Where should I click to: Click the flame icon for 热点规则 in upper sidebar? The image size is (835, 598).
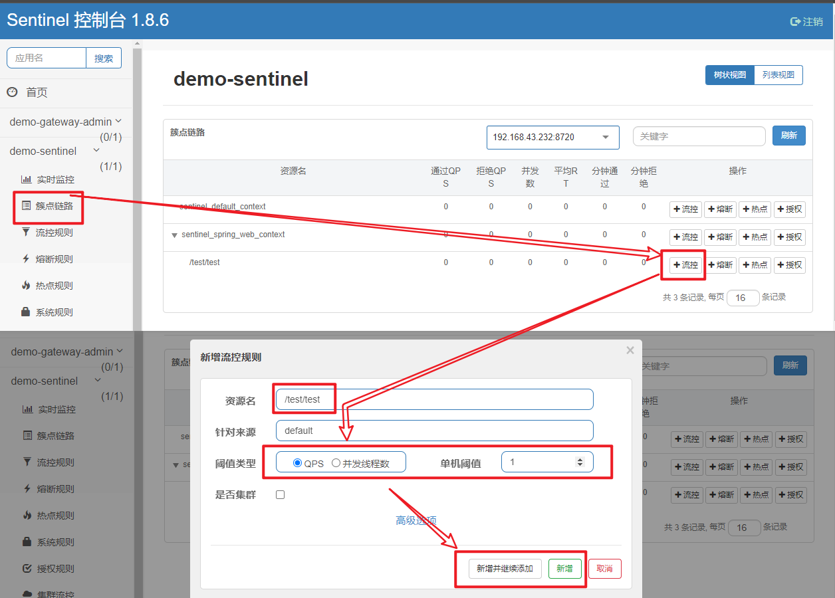point(26,286)
